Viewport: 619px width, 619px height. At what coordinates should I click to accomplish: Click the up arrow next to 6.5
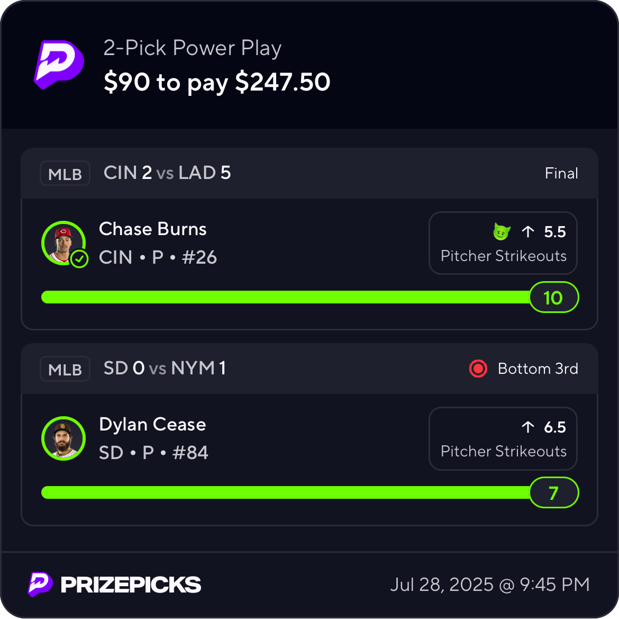coord(528,427)
